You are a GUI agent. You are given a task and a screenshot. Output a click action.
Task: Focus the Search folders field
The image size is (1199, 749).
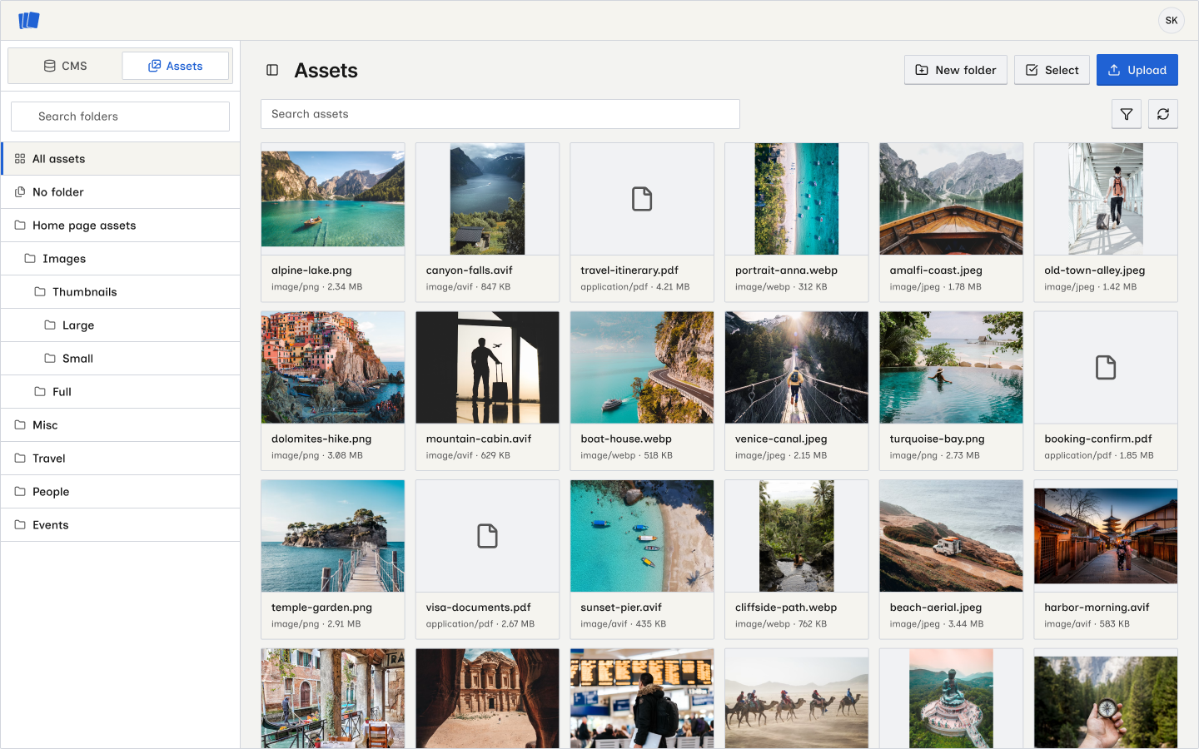pos(120,117)
